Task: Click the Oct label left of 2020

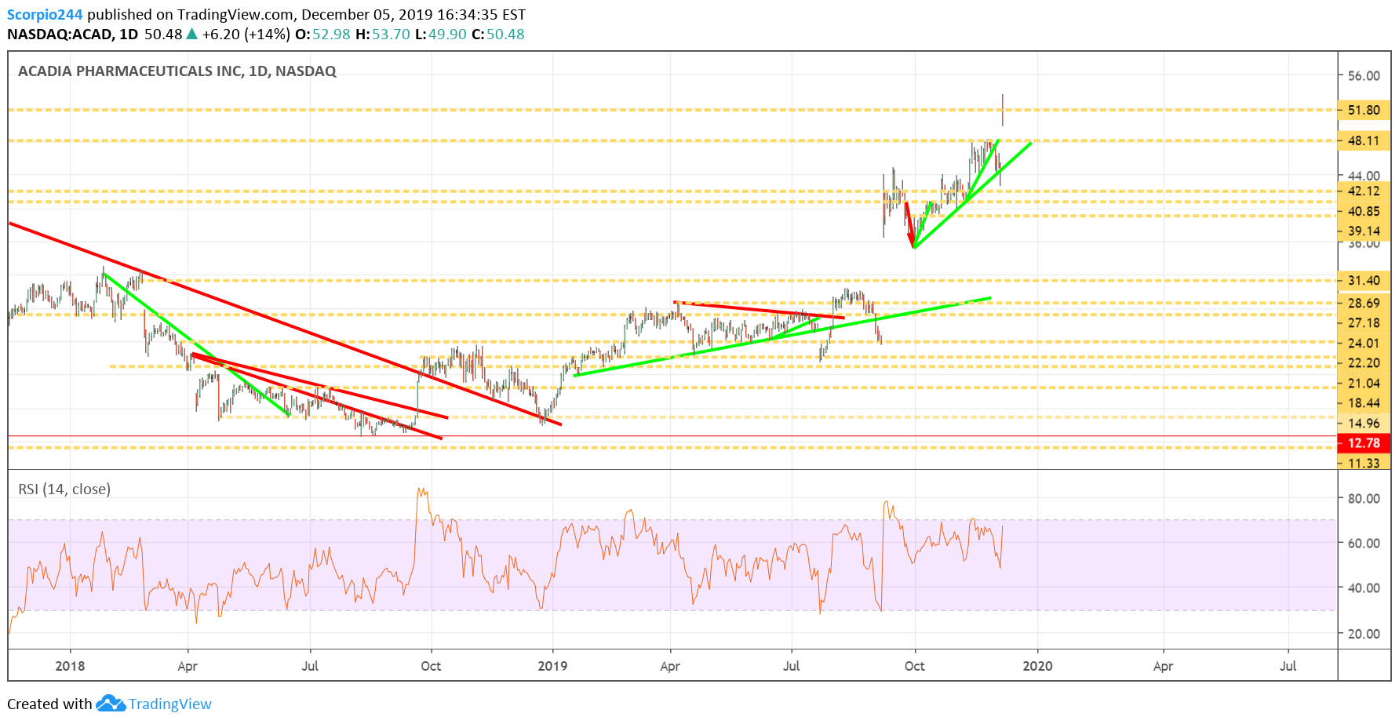Action: pos(914,666)
